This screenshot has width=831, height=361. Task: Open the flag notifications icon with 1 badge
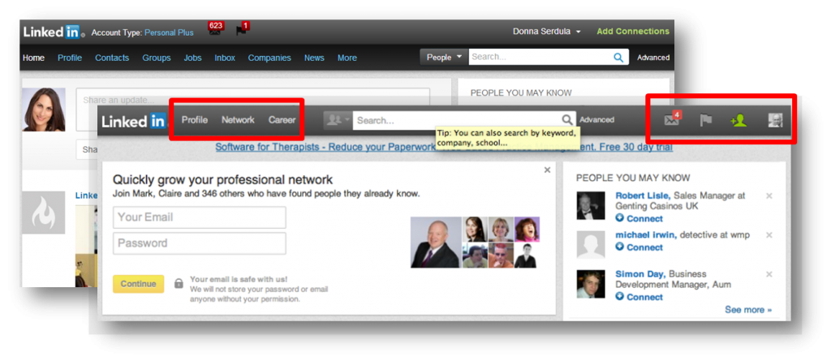[x=240, y=31]
